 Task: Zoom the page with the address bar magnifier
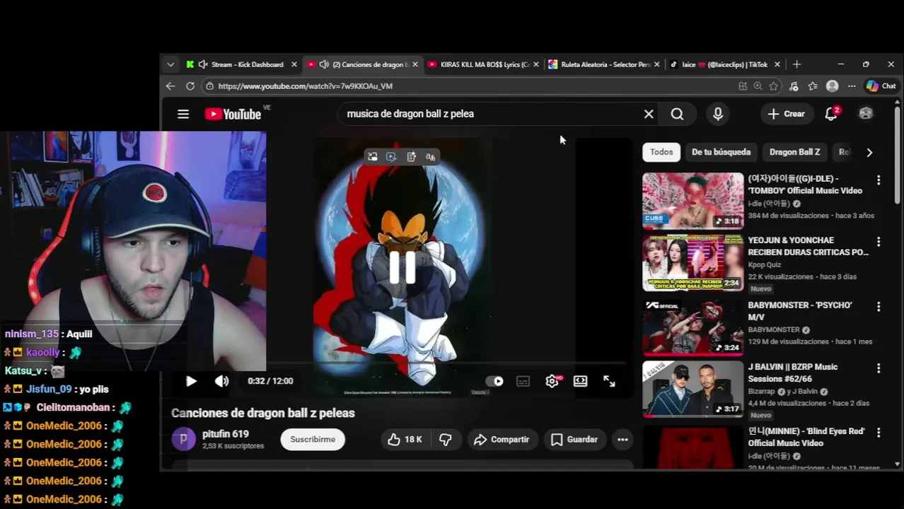[758, 86]
